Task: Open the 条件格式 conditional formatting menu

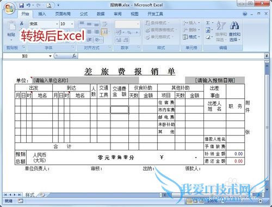Action: (157, 23)
